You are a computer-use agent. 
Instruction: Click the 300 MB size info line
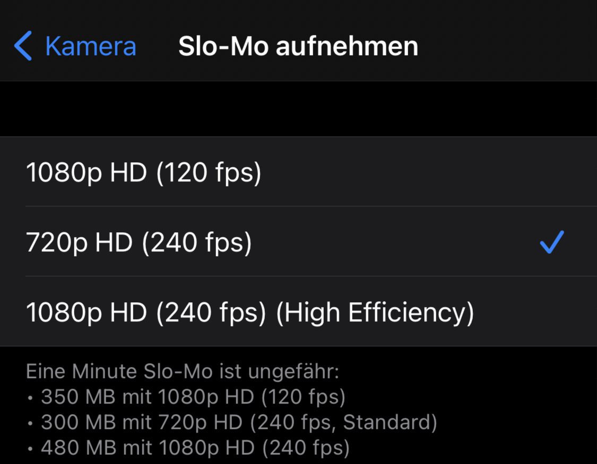[x=239, y=422]
